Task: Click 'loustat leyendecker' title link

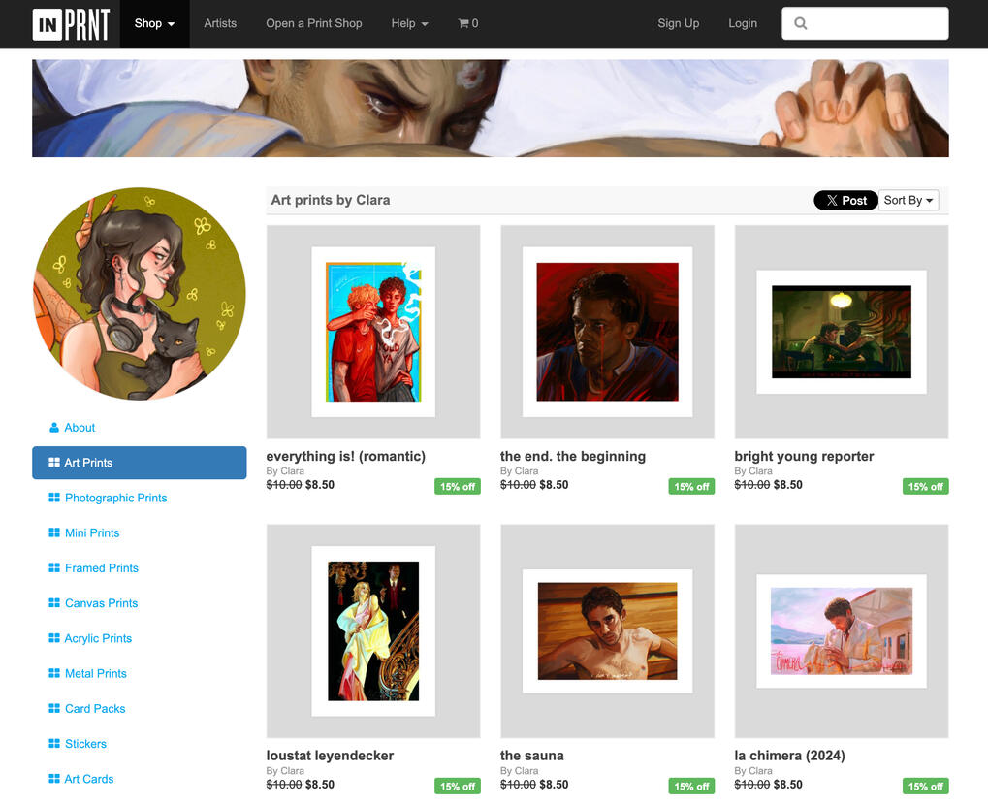Action: (x=330, y=755)
